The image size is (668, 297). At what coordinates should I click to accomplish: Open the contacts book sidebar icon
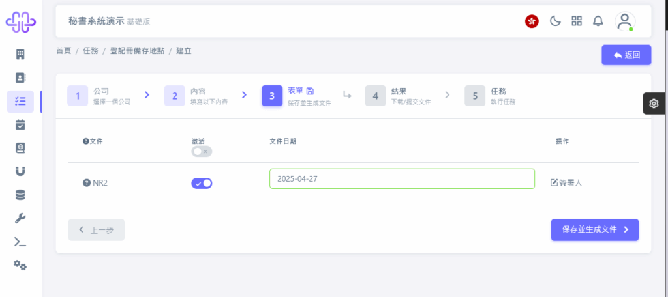(x=20, y=78)
